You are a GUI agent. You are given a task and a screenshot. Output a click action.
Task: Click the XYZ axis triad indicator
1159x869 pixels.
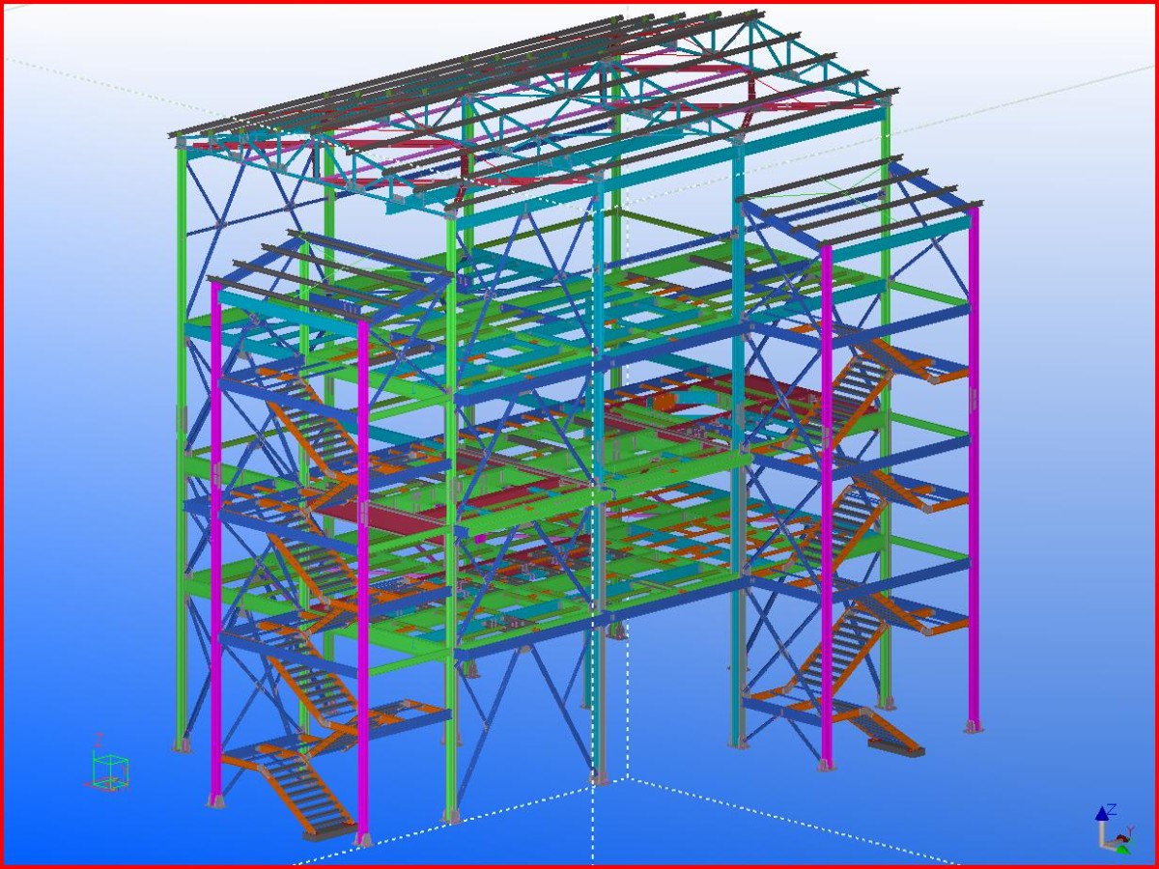[1111, 830]
